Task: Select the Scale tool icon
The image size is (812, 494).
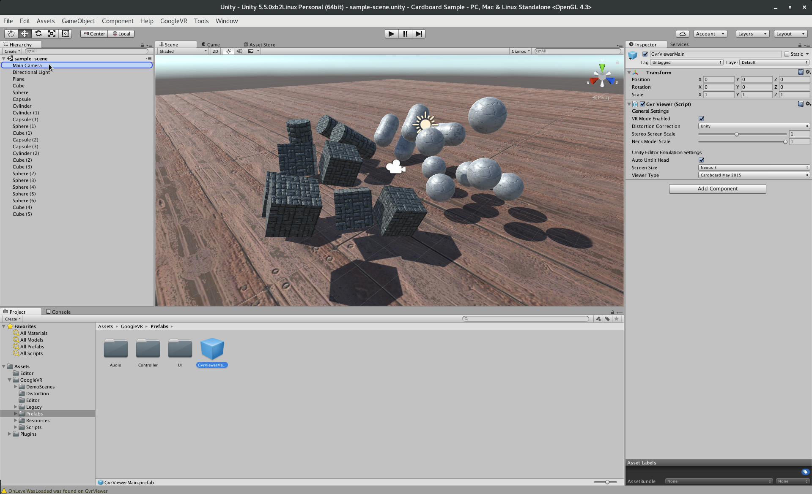Action: (52, 34)
